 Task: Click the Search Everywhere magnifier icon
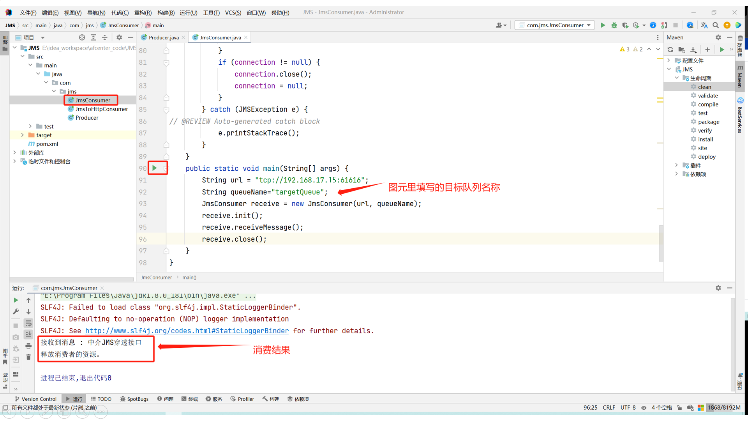(716, 25)
